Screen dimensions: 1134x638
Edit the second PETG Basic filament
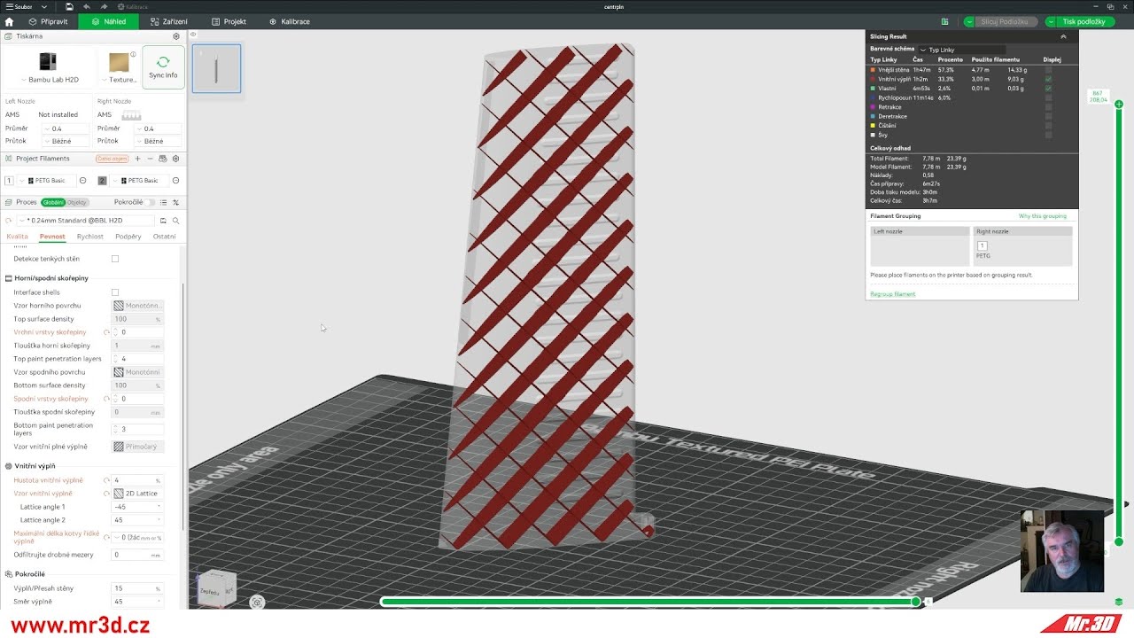(x=175, y=181)
